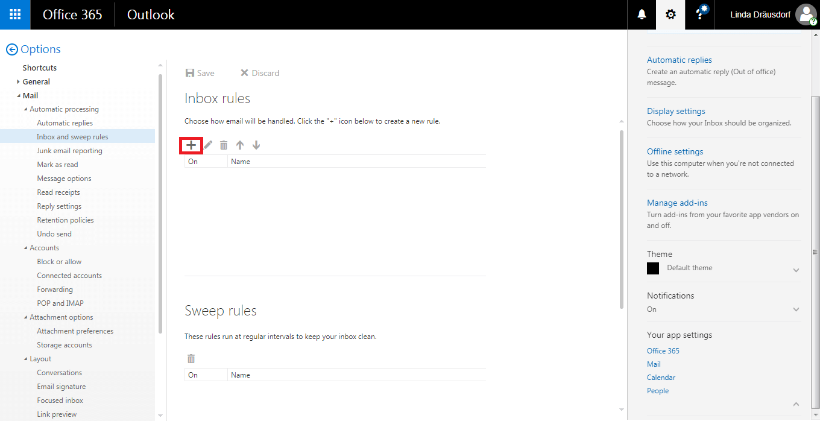Click the delete trash icon under Inbox rules
Image resolution: width=820 pixels, height=421 pixels.
(x=224, y=145)
